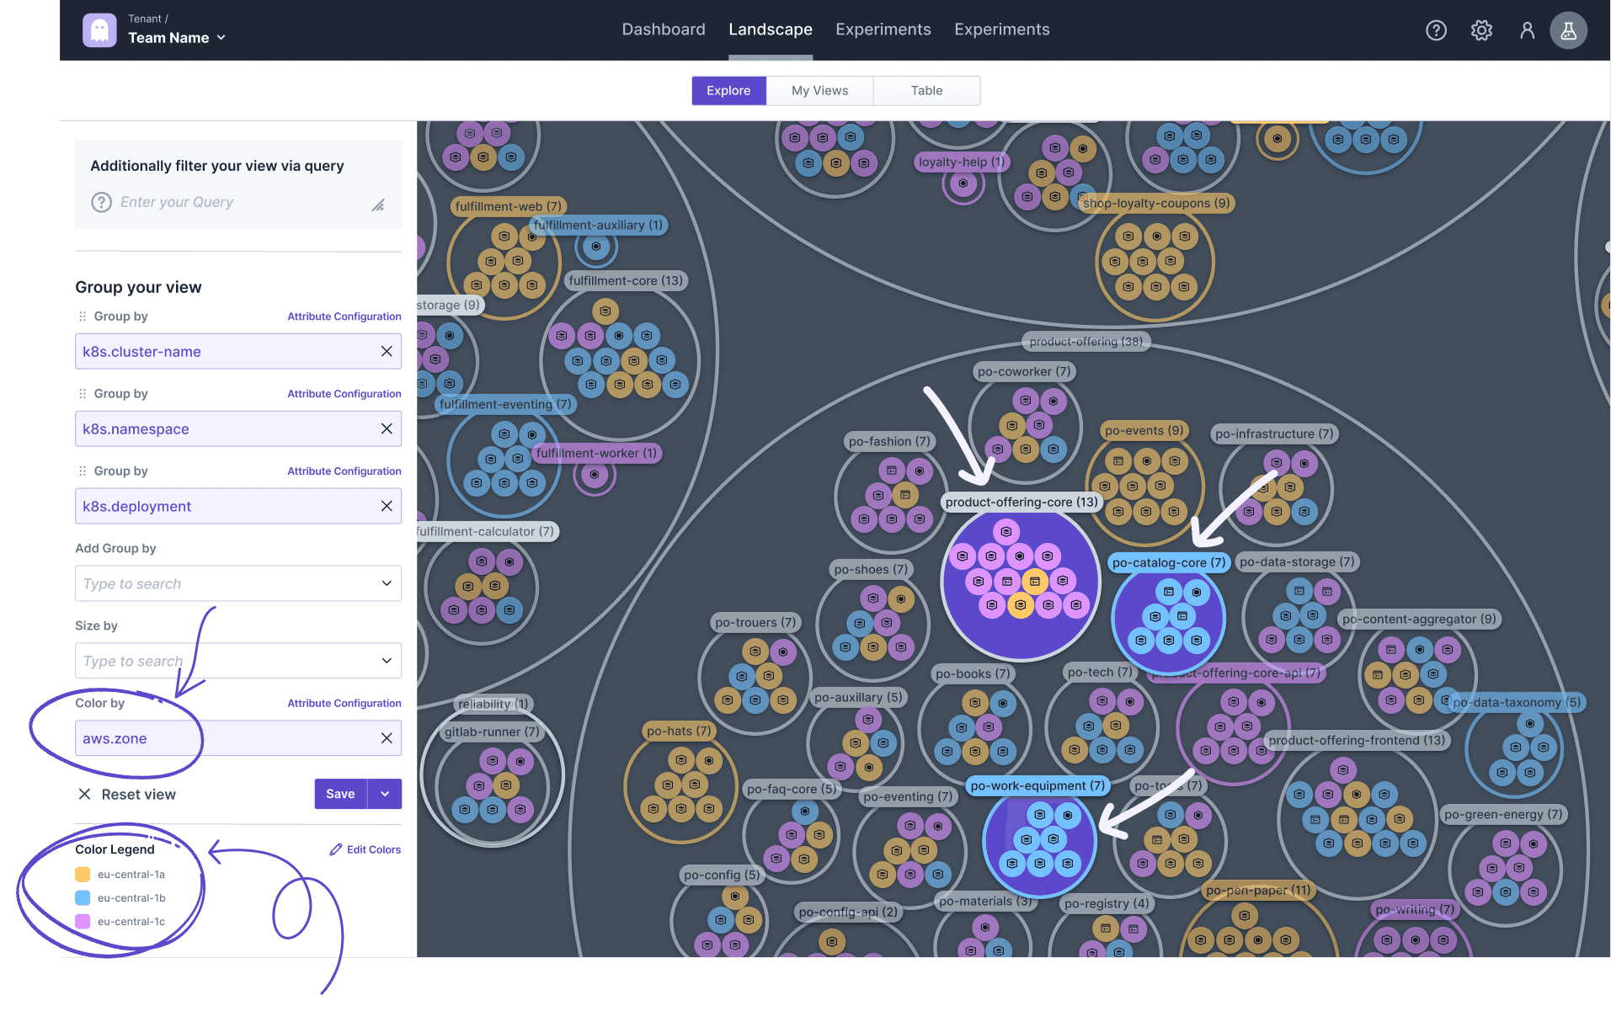This screenshot has height=1011, width=1611.
Task: Switch to the Landscape tab
Action: click(x=771, y=29)
